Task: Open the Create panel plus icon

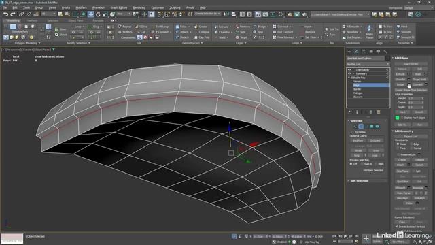Action: (x=349, y=52)
